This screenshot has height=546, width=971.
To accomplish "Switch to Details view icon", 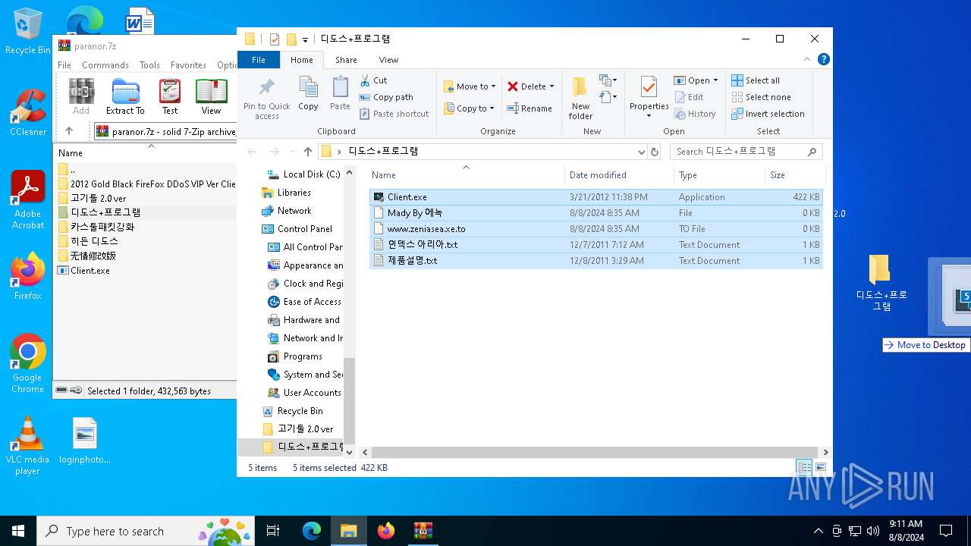I will [804, 468].
